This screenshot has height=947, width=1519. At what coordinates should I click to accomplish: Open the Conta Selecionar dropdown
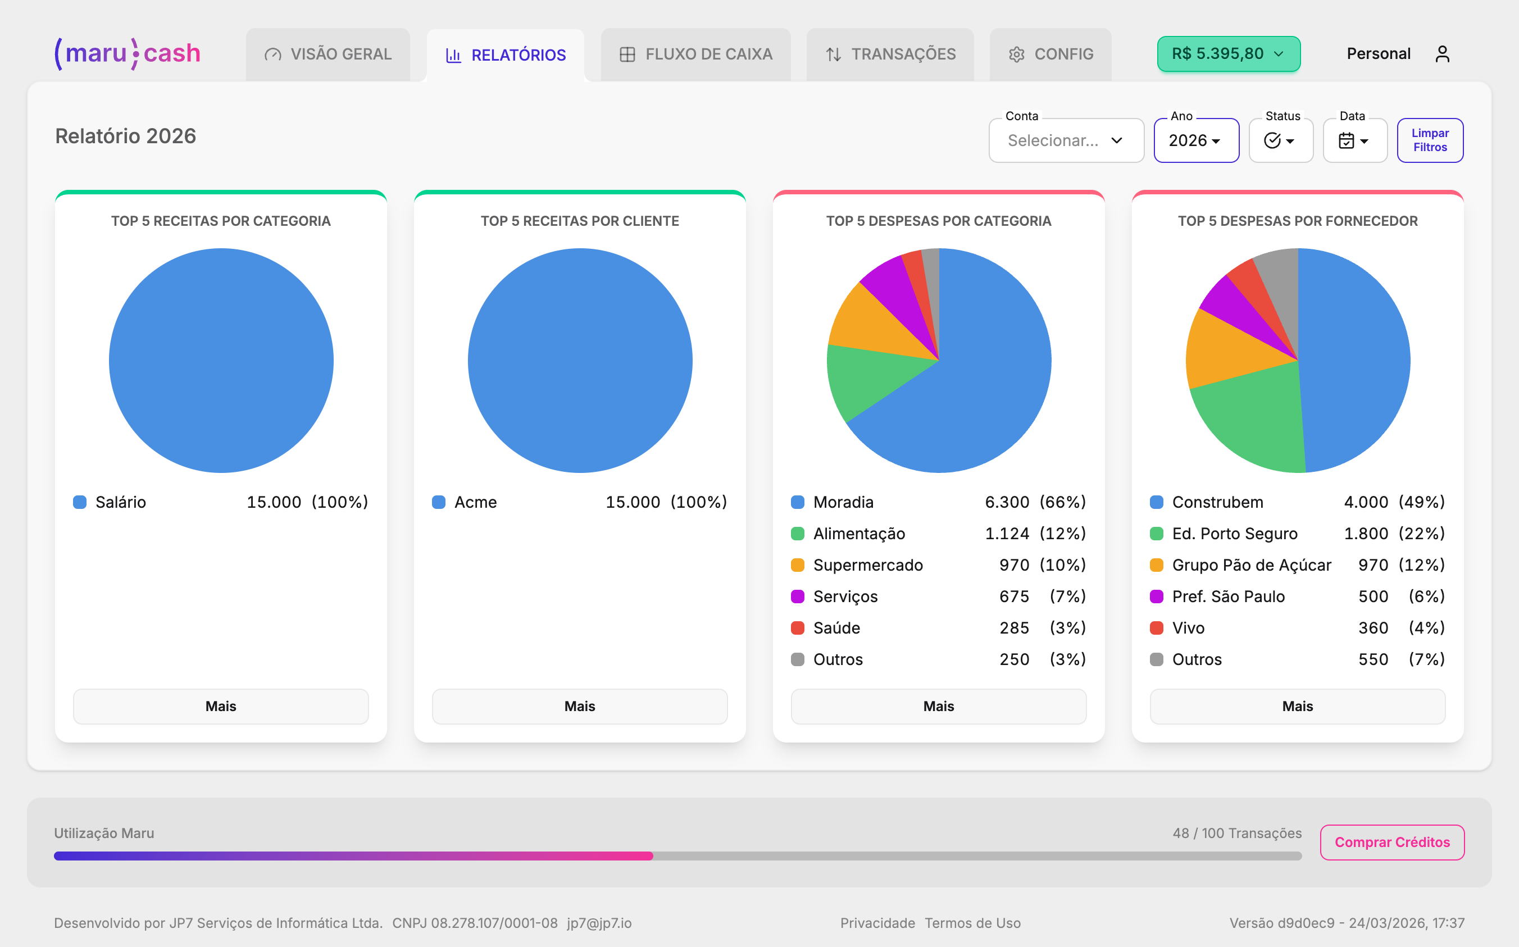[x=1066, y=140]
